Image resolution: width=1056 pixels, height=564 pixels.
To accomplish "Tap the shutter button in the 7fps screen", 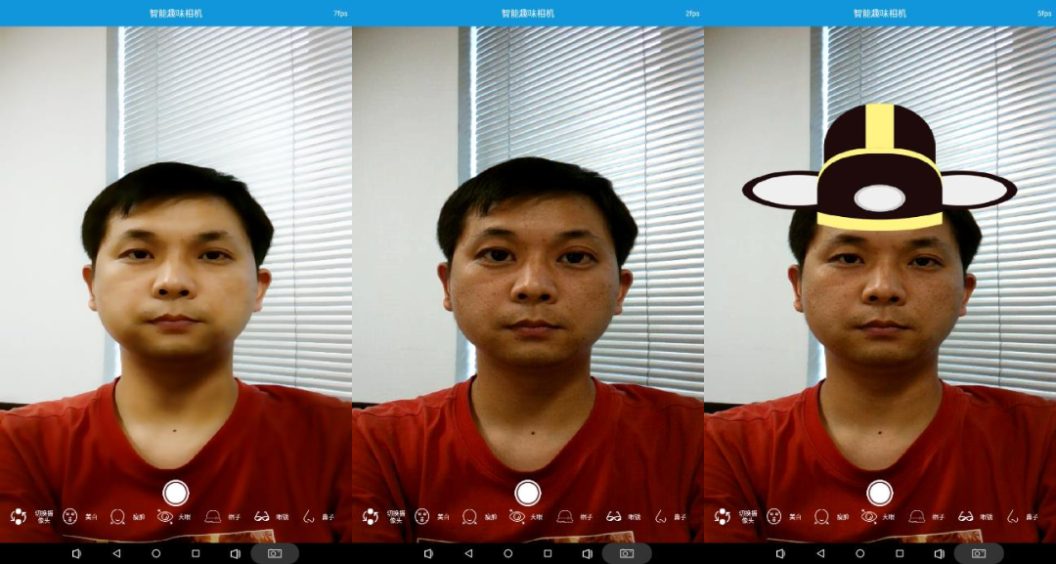I will point(176,493).
